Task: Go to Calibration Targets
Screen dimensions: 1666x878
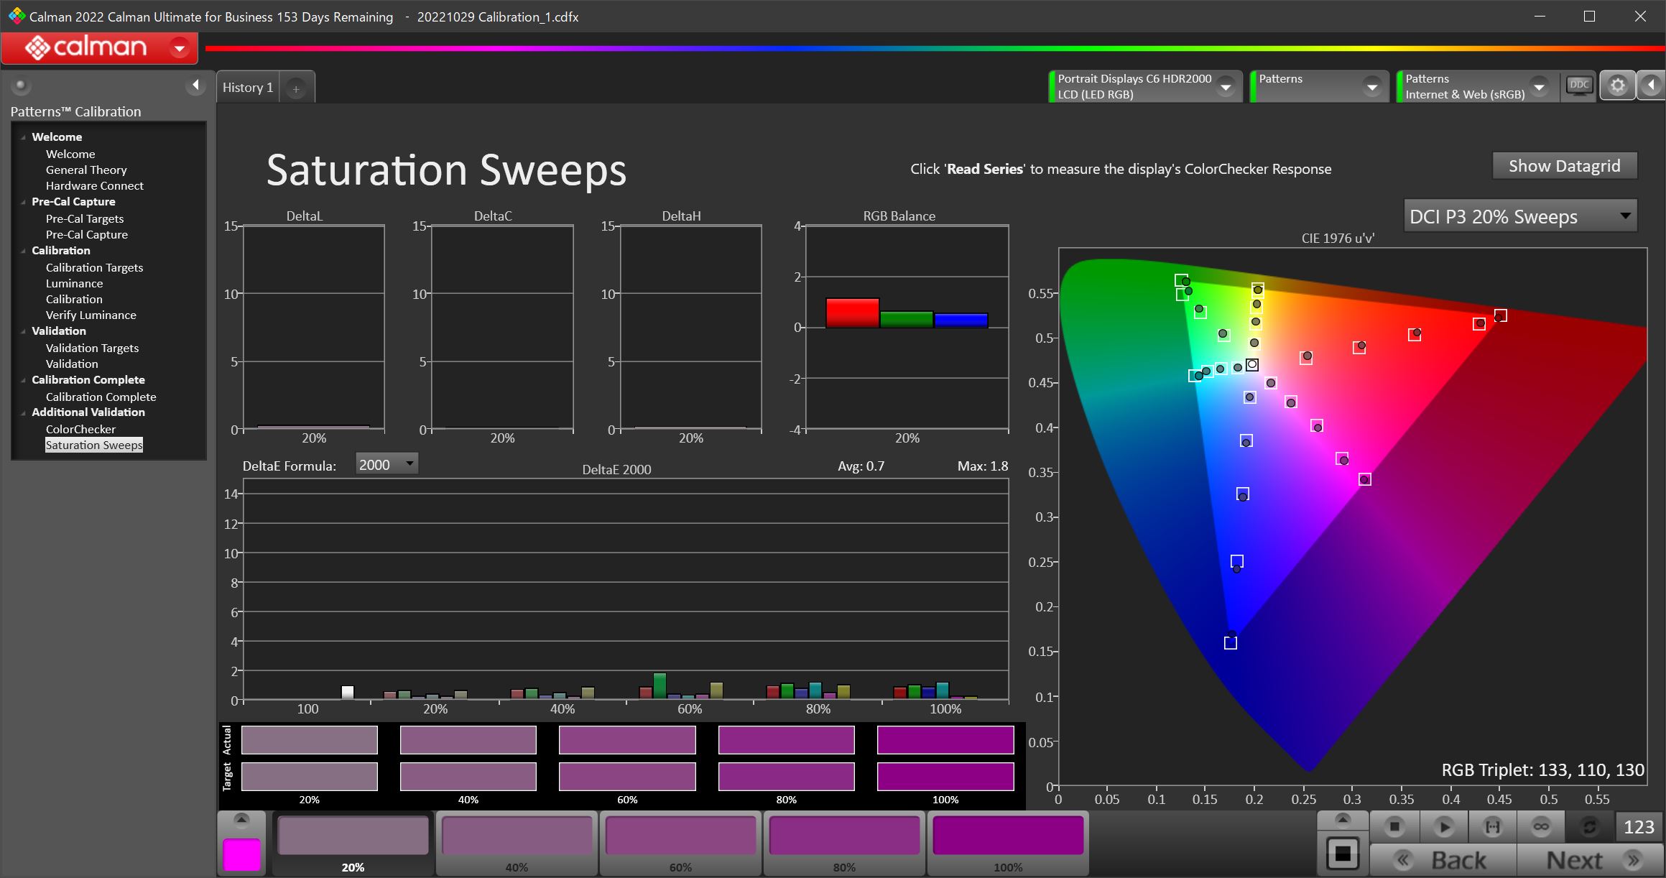Action: [x=94, y=267]
